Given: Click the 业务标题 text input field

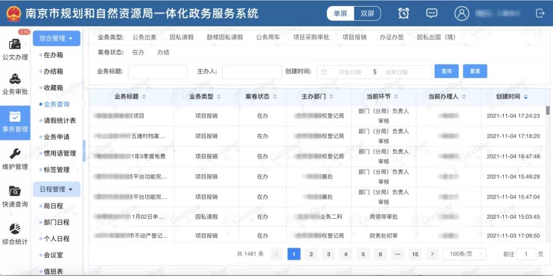Looking at the screenshot, I should click(158, 72).
